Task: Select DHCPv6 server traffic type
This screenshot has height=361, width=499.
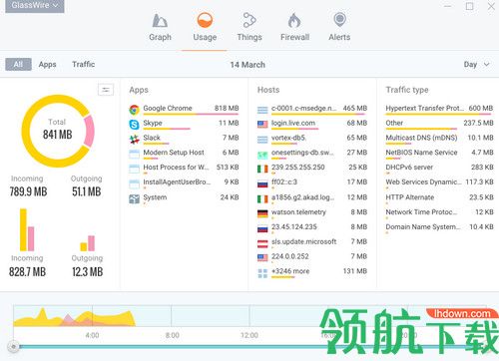Action: 409,167
